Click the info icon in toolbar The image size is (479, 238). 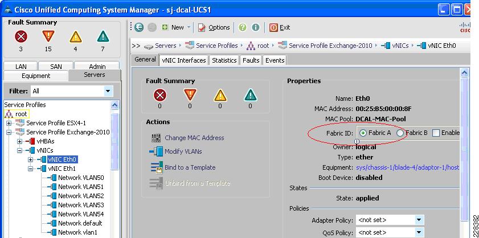[x=255, y=27]
